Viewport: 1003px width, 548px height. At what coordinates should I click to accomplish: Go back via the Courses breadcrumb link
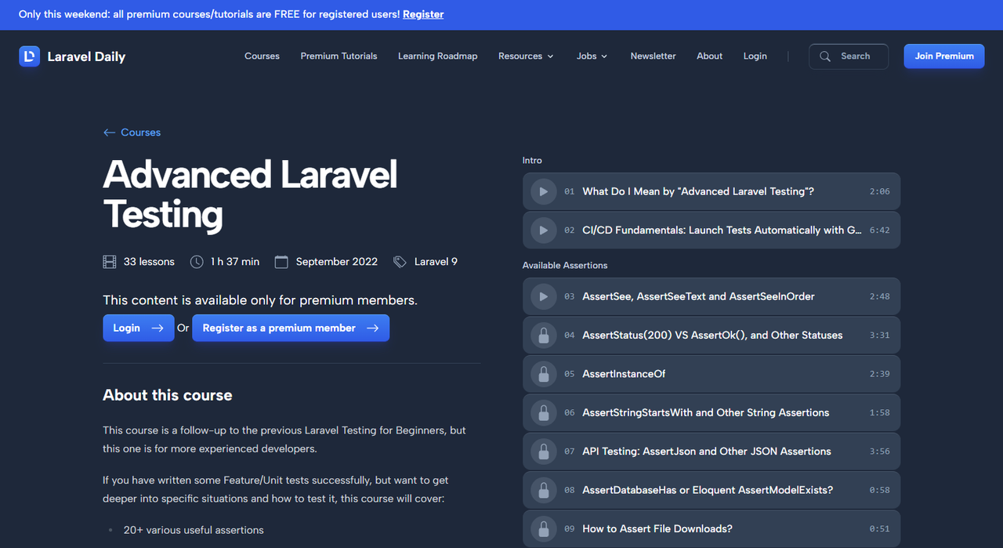point(141,132)
